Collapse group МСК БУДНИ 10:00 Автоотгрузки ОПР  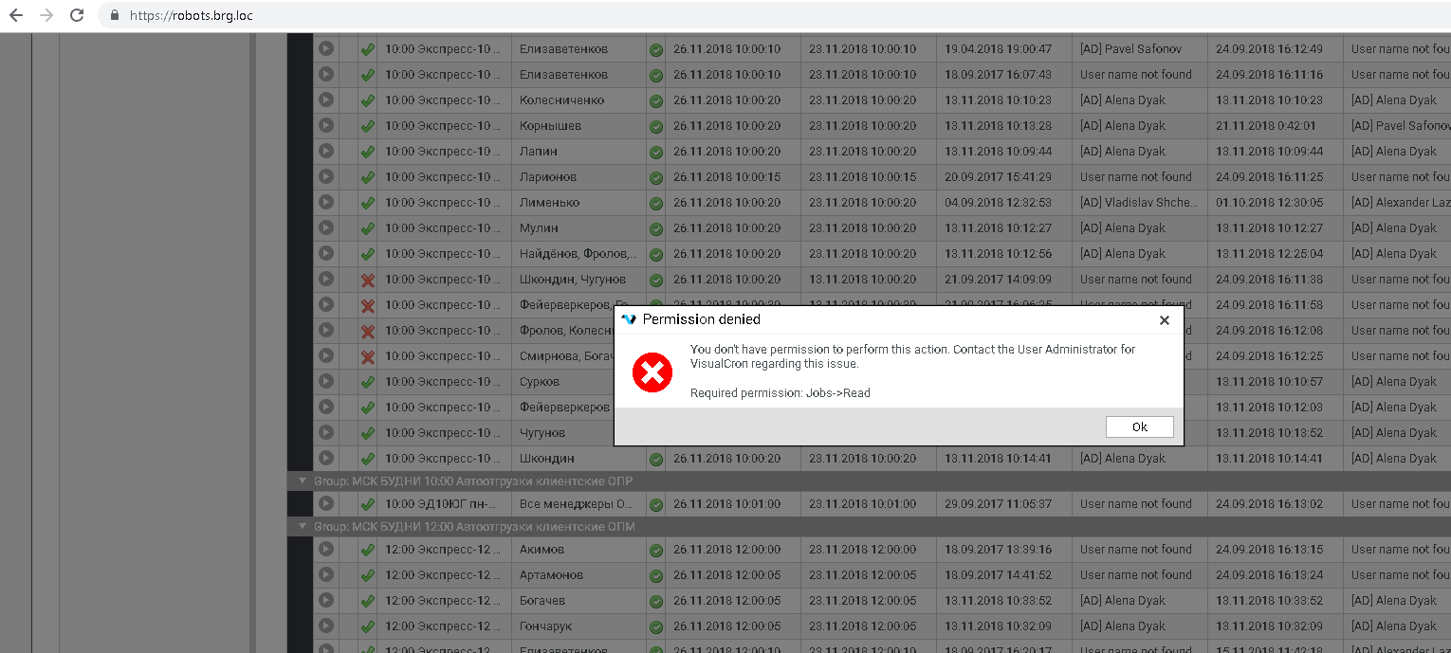tap(303, 481)
